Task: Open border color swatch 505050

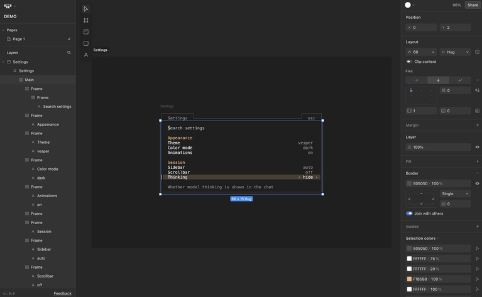Action: pyautogui.click(x=409, y=183)
